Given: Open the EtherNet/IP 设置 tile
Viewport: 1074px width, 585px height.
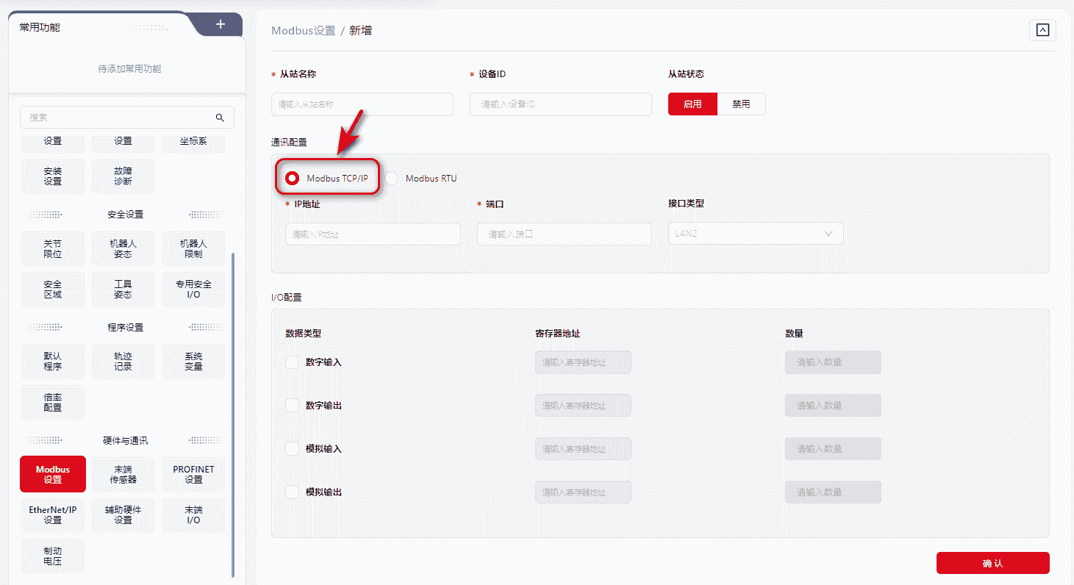Looking at the screenshot, I should pos(53,514).
